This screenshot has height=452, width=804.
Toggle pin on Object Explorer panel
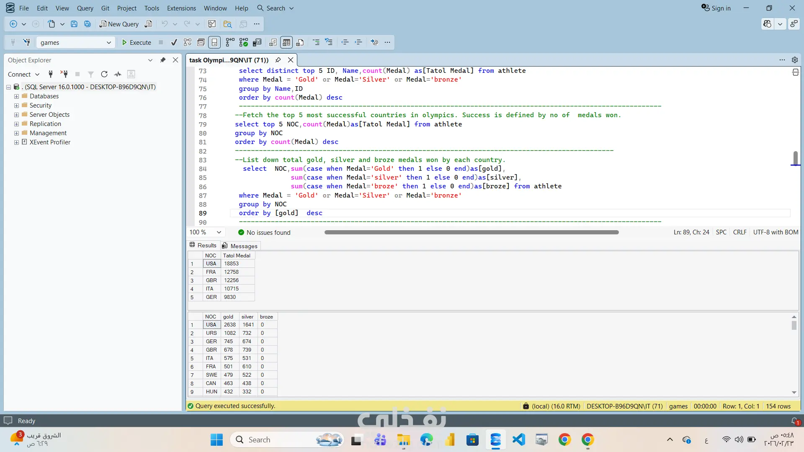pyautogui.click(x=163, y=60)
